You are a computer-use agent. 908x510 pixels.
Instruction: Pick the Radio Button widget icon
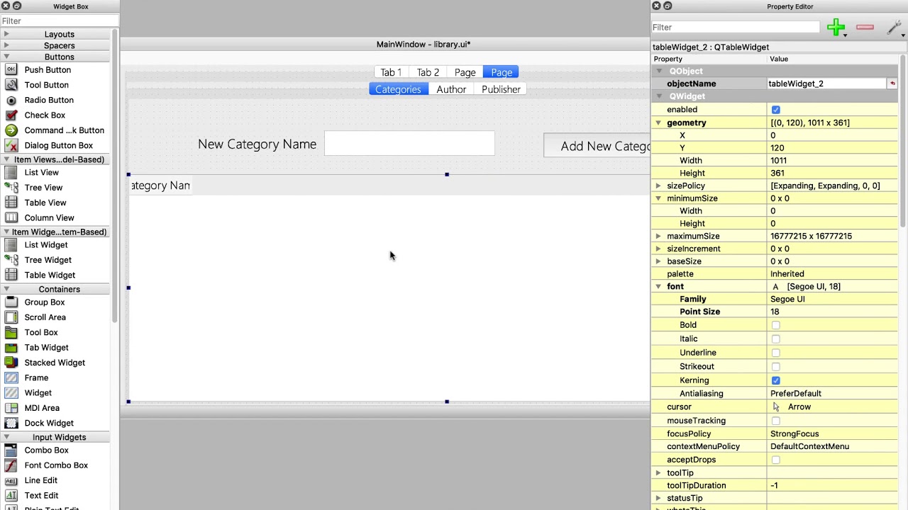(11, 101)
